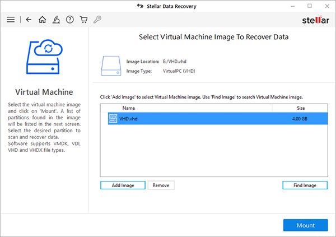Click the E:/VHD.vhd image location path
The width and height of the screenshot is (336, 237).
pos(174,62)
